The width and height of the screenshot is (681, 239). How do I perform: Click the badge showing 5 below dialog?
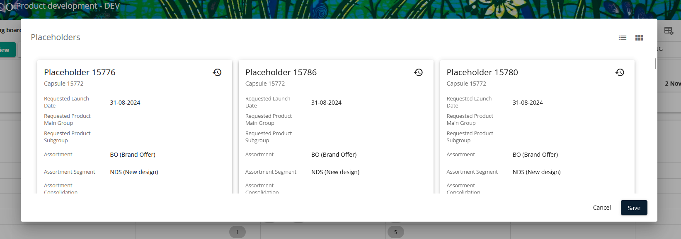395,232
